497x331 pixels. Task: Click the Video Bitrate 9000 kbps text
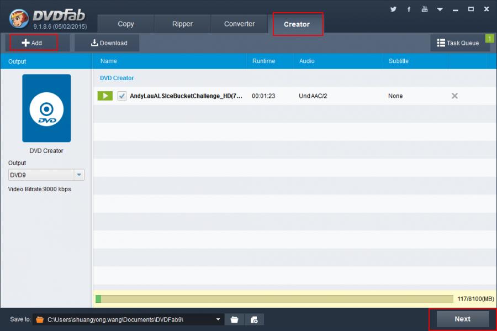tap(40, 189)
